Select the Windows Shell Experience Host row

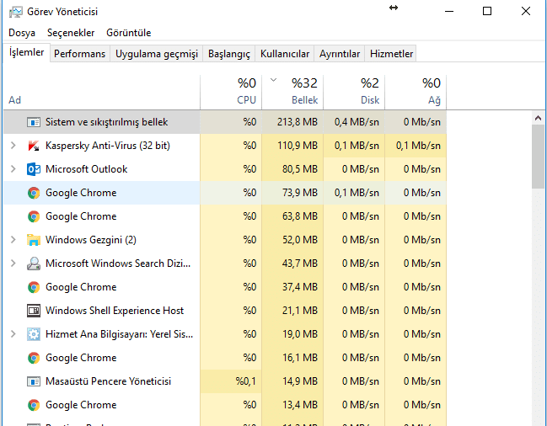click(x=225, y=311)
